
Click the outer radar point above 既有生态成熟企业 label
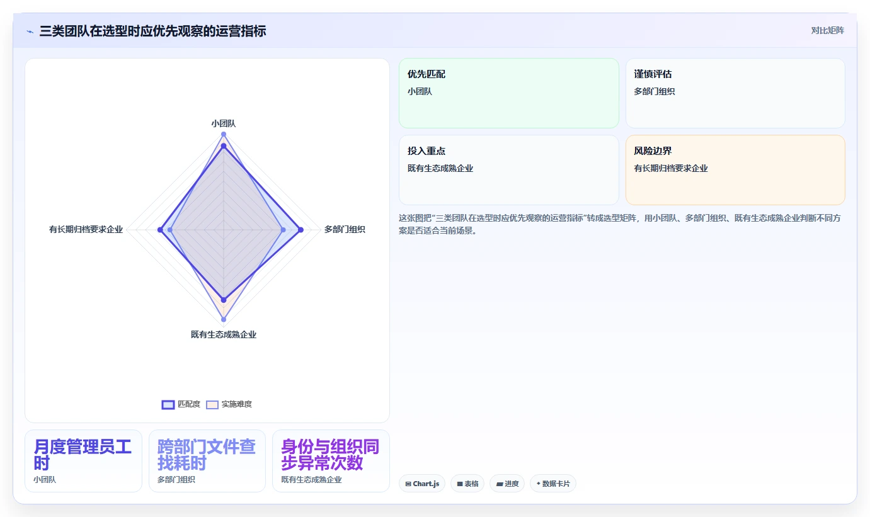[x=224, y=320]
